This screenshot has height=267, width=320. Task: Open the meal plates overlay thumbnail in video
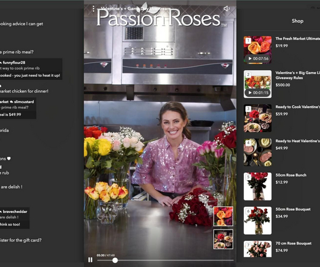pos(223,239)
